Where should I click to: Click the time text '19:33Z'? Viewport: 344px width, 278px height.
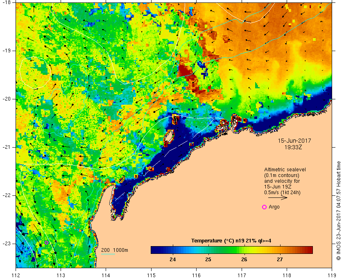293,147
